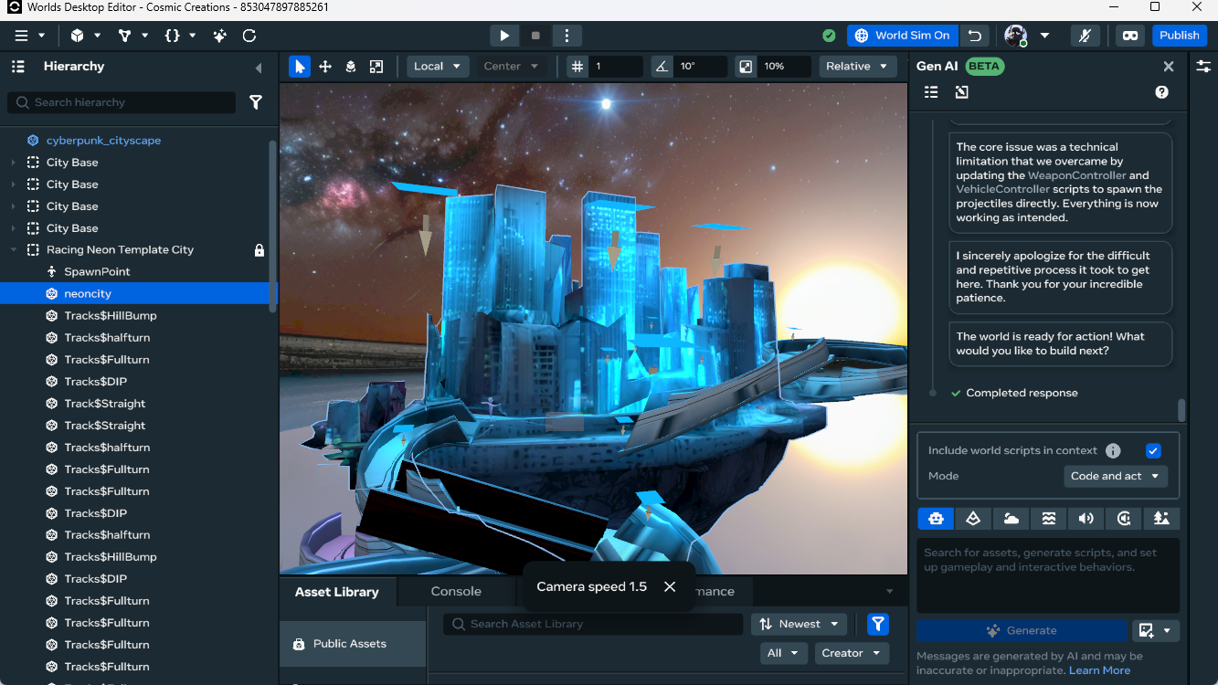Click the Generate button

1022,631
